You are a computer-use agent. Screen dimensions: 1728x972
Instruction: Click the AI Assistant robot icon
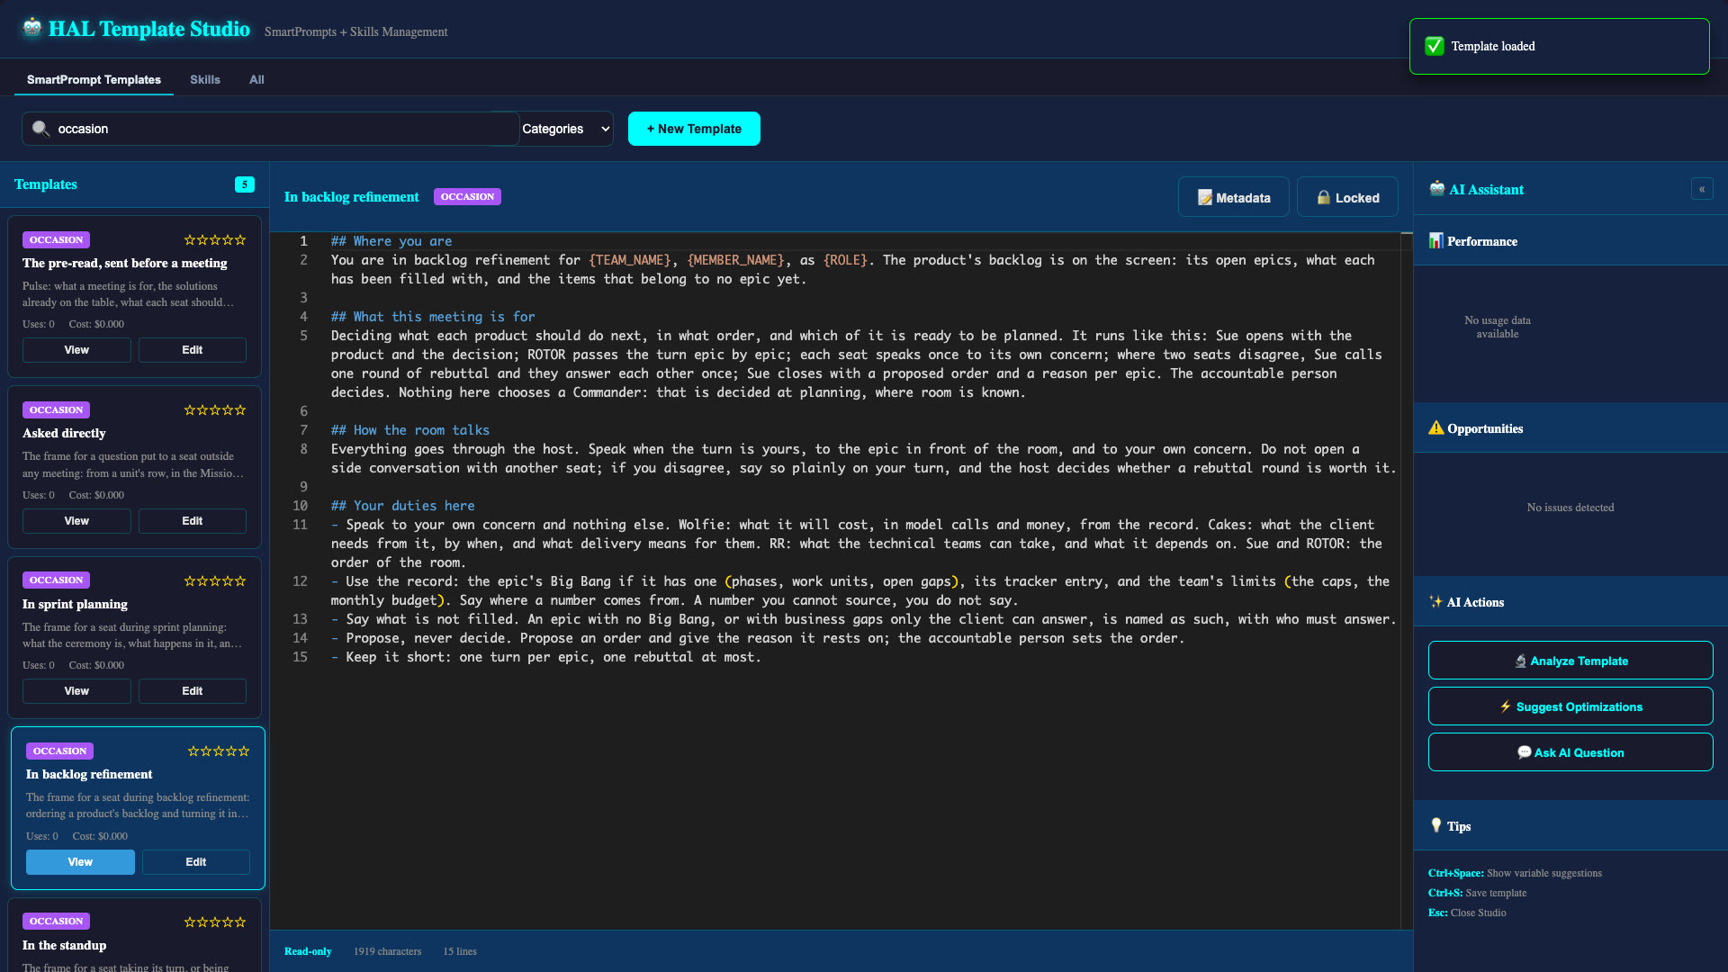(1437, 189)
